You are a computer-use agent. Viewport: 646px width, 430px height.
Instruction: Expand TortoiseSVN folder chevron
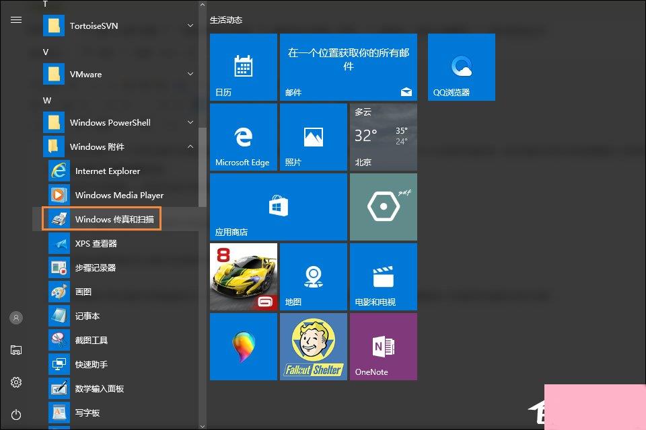tap(190, 26)
